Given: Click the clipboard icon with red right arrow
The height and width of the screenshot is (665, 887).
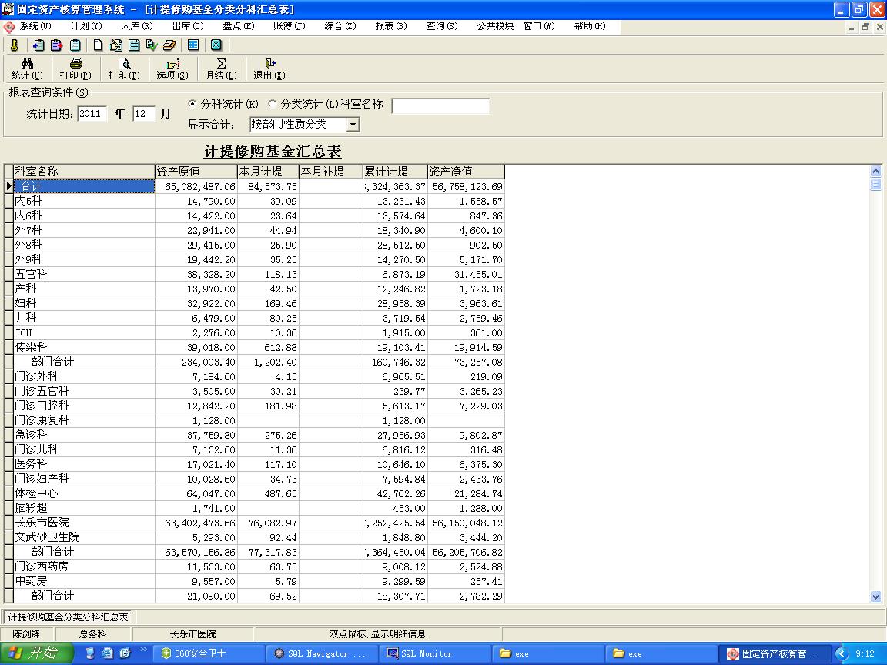Looking at the screenshot, I should click(x=56, y=45).
